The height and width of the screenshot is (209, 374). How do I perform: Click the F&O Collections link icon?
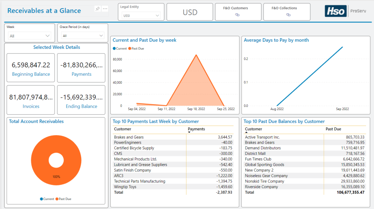pos(288,15)
